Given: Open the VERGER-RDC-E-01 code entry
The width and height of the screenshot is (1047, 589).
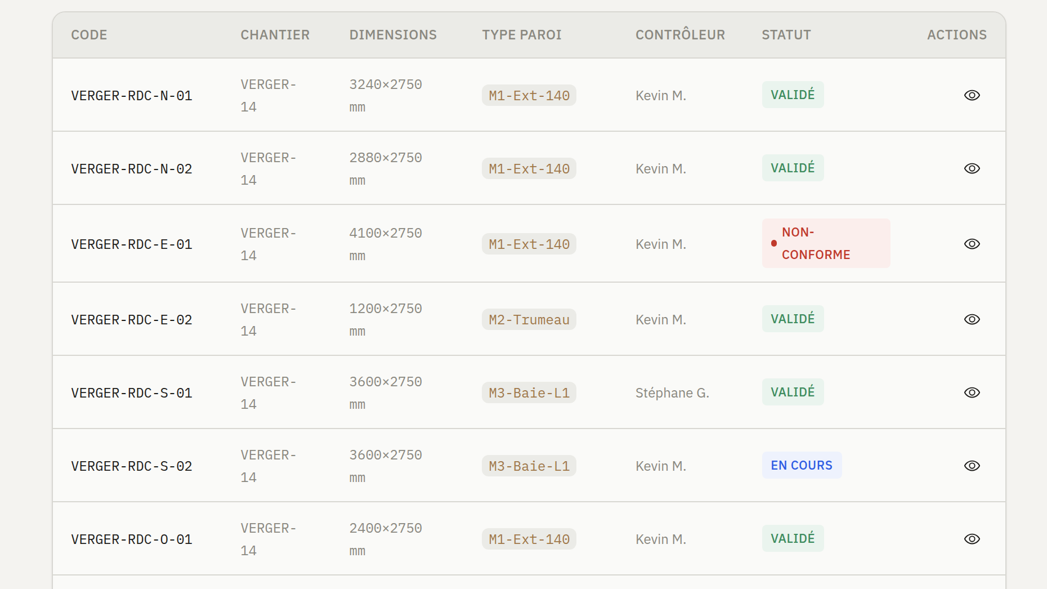Looking at the screenshot, I should [x=132, y=244].
